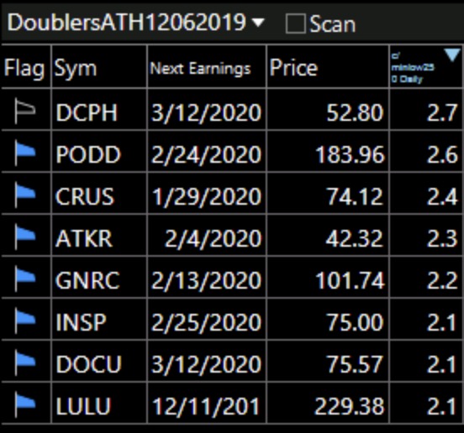Remove the flag from CRUS row
The height and width of the screenshot is (433, 464).
(x=25, y=195)
